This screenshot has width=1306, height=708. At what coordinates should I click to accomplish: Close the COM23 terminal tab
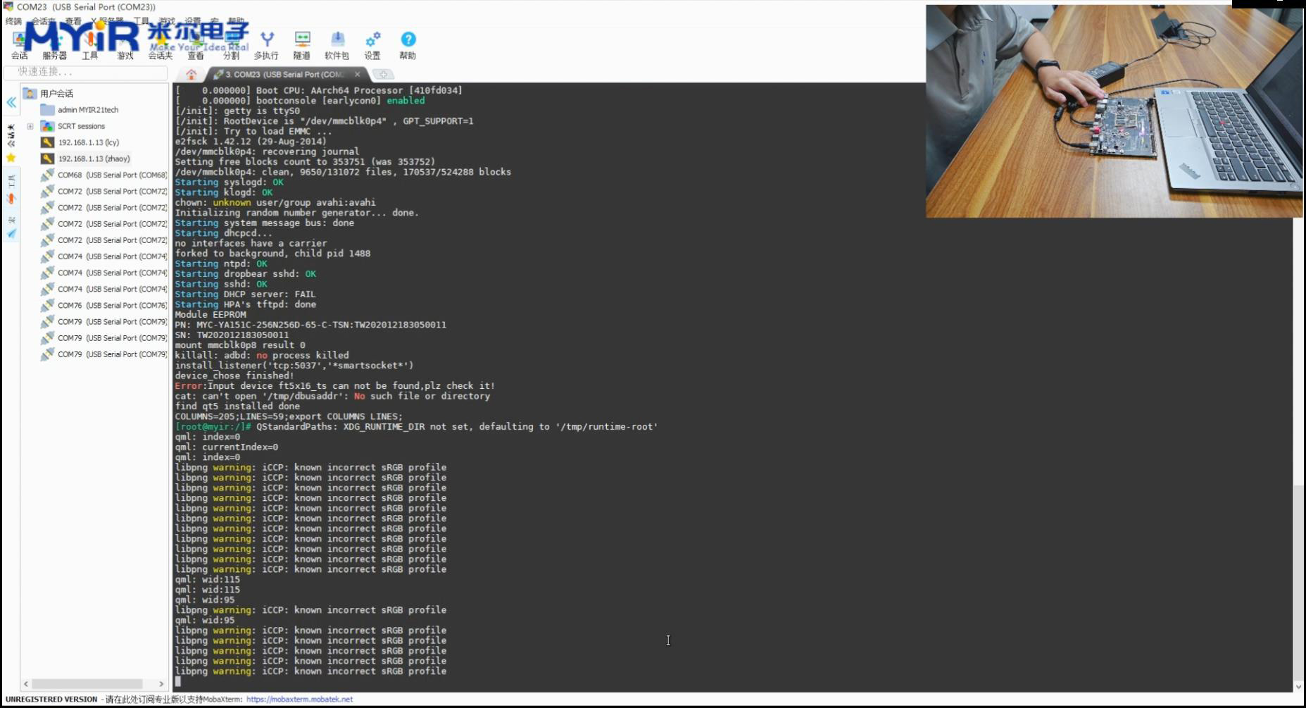pos(358,74)
